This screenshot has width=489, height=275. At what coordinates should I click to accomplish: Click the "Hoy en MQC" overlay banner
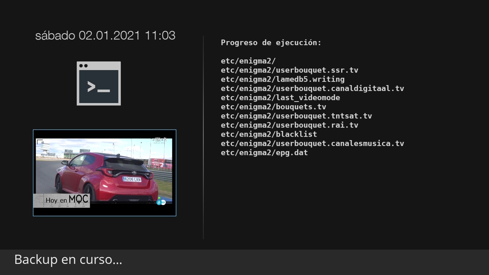62,200
